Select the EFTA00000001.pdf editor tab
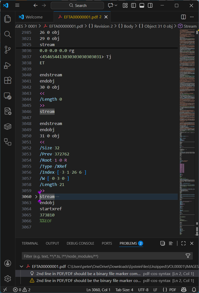 tap(82, 17)
